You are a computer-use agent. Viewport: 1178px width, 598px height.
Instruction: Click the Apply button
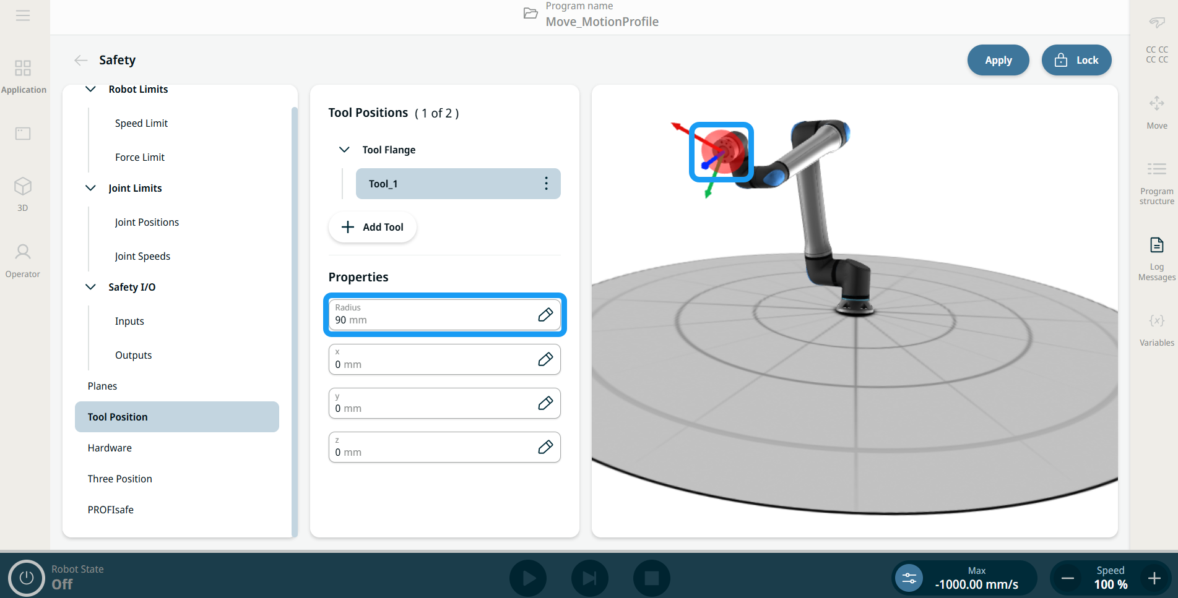[x=998, y=60]
